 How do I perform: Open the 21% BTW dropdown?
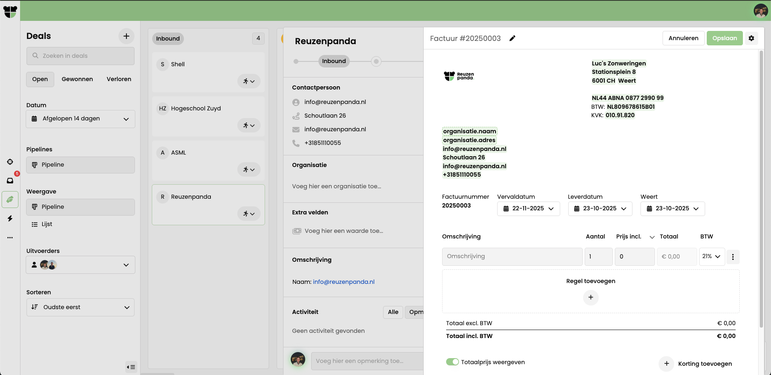click(x=712, y=257)
